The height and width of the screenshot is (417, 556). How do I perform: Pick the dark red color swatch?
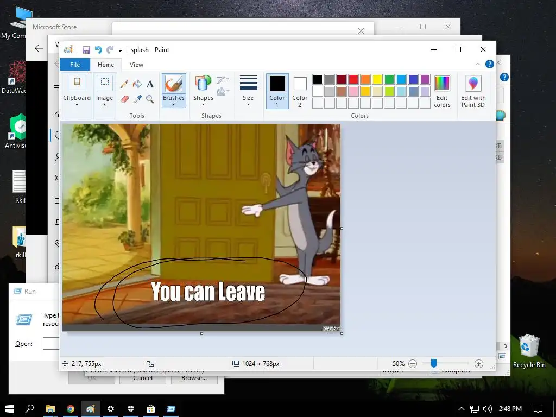point(342,79)
